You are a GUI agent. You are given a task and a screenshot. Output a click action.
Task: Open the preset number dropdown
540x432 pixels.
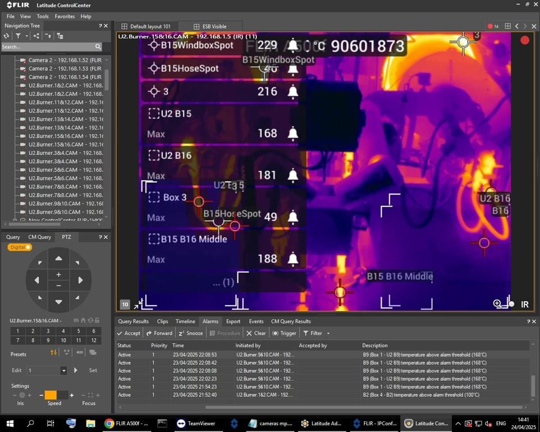point(63,371)
